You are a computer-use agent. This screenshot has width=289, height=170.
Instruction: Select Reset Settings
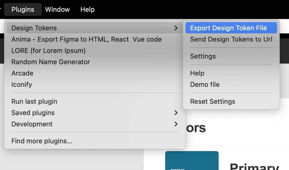tap(213, 101)
